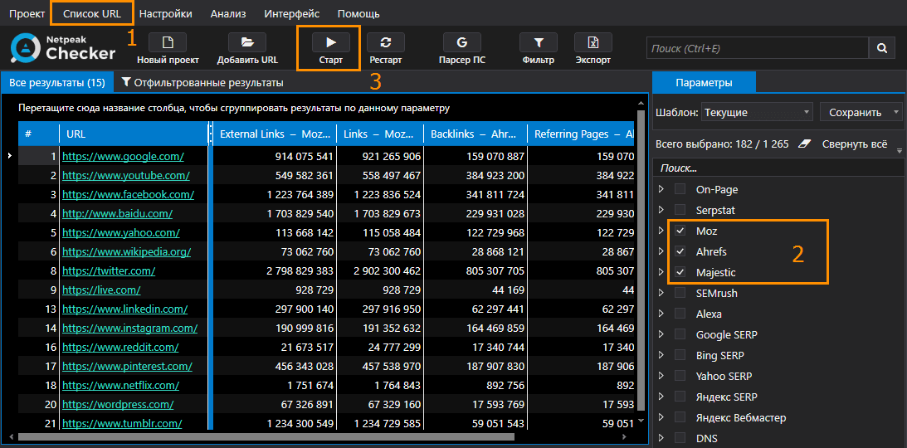
Task: Click the scroll-down arrow of results table
Action: (x=641, y=421)
